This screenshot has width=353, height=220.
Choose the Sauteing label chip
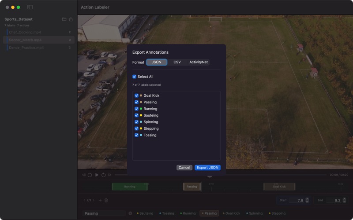click(145, 213)
